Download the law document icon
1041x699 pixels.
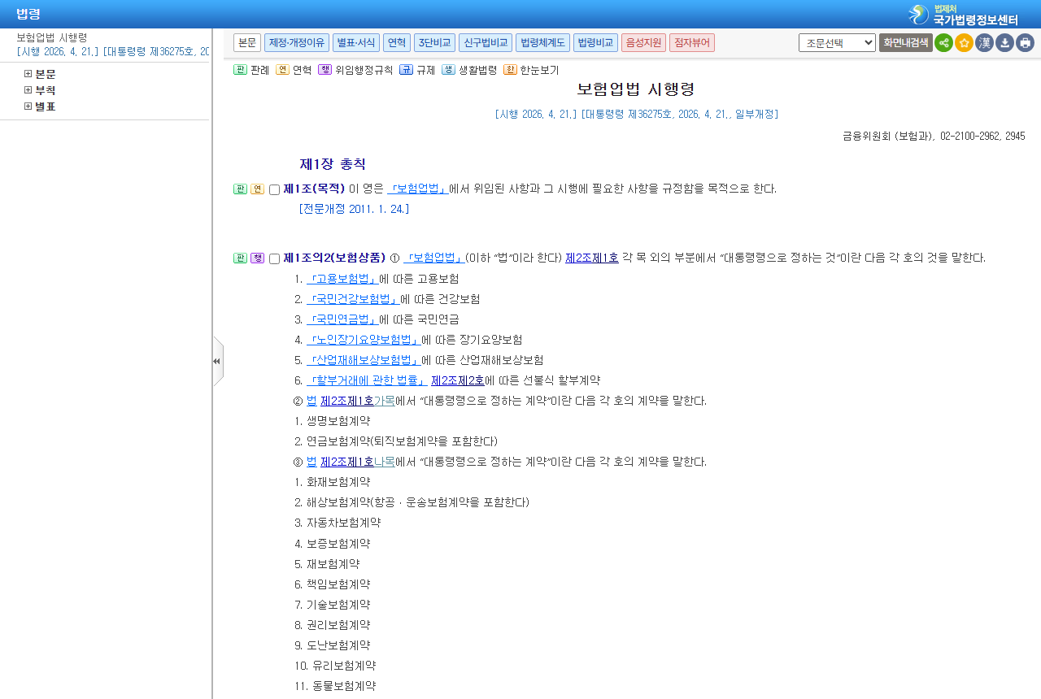click(1004, 43)
